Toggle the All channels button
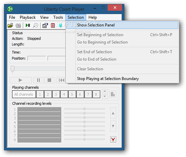This screenshot has height=157, width=186. click(x=24, y=94)
